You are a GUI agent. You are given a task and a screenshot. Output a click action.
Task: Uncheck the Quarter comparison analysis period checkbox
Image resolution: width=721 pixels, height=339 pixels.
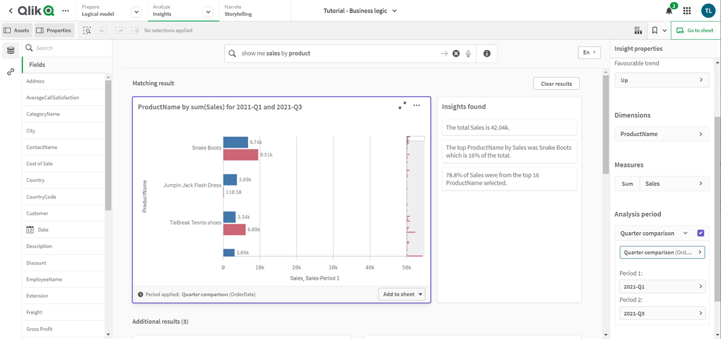click(x=701, y=233)
